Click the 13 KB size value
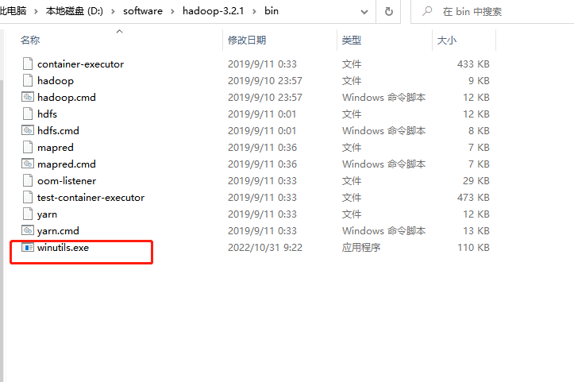Screen dimensions: 574x382 [x=476, y=231]
